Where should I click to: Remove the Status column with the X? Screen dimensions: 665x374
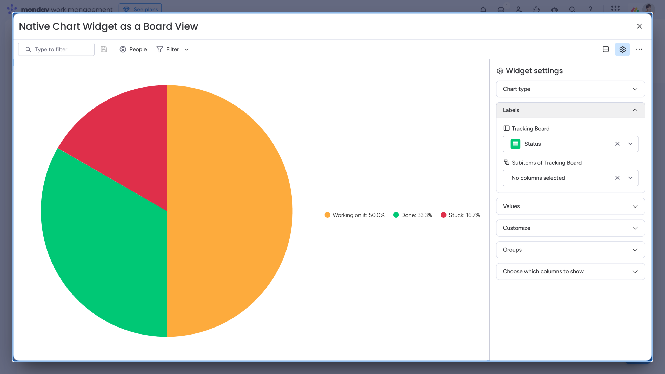click(617, 144)
